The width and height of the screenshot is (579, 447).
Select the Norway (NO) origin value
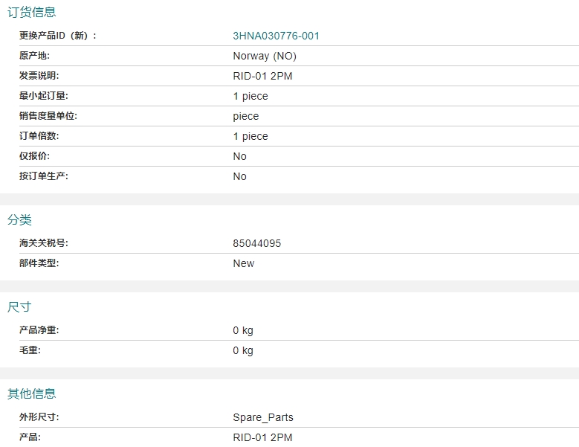(264, 56)
